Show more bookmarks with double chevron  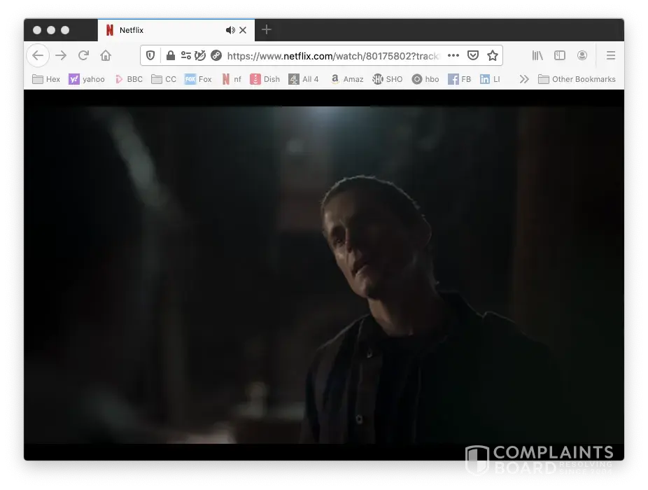point(523,79)
